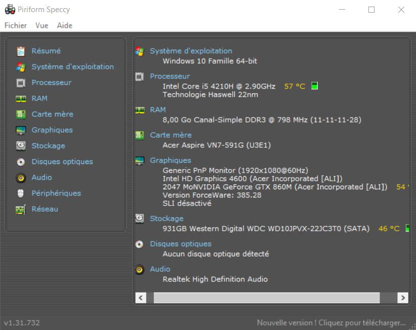Viewport: 416px width, 330px height.
Task: Click the Périphériques mouse icon in sidebar
Action: point(21,193)
